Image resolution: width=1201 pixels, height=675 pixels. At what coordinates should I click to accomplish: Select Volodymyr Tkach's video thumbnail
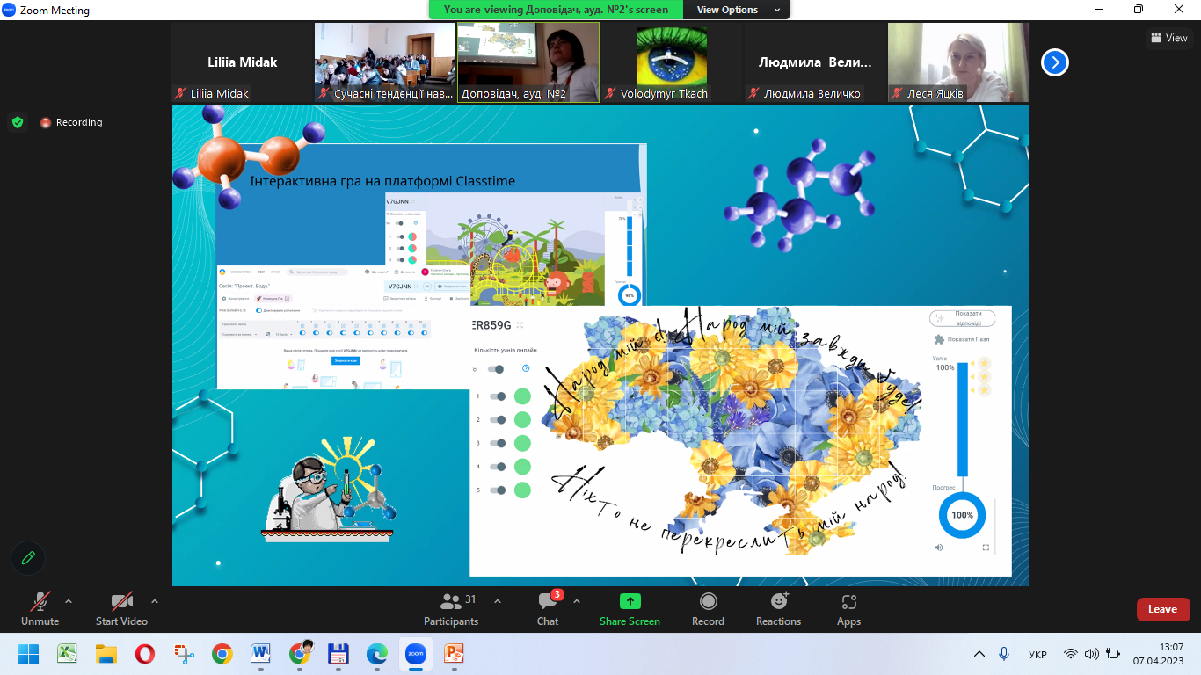point(672,62)
